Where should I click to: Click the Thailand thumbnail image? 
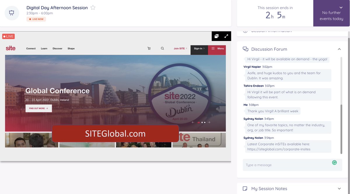coord(199,140)
